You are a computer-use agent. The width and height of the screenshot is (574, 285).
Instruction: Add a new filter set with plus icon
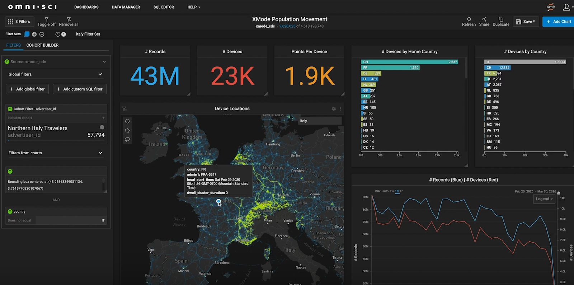(34, 34)
